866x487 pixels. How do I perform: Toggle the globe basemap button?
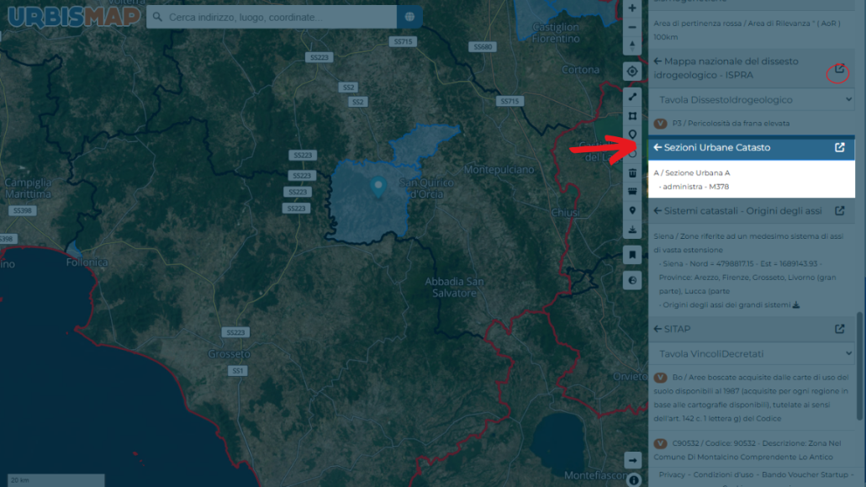632,280
